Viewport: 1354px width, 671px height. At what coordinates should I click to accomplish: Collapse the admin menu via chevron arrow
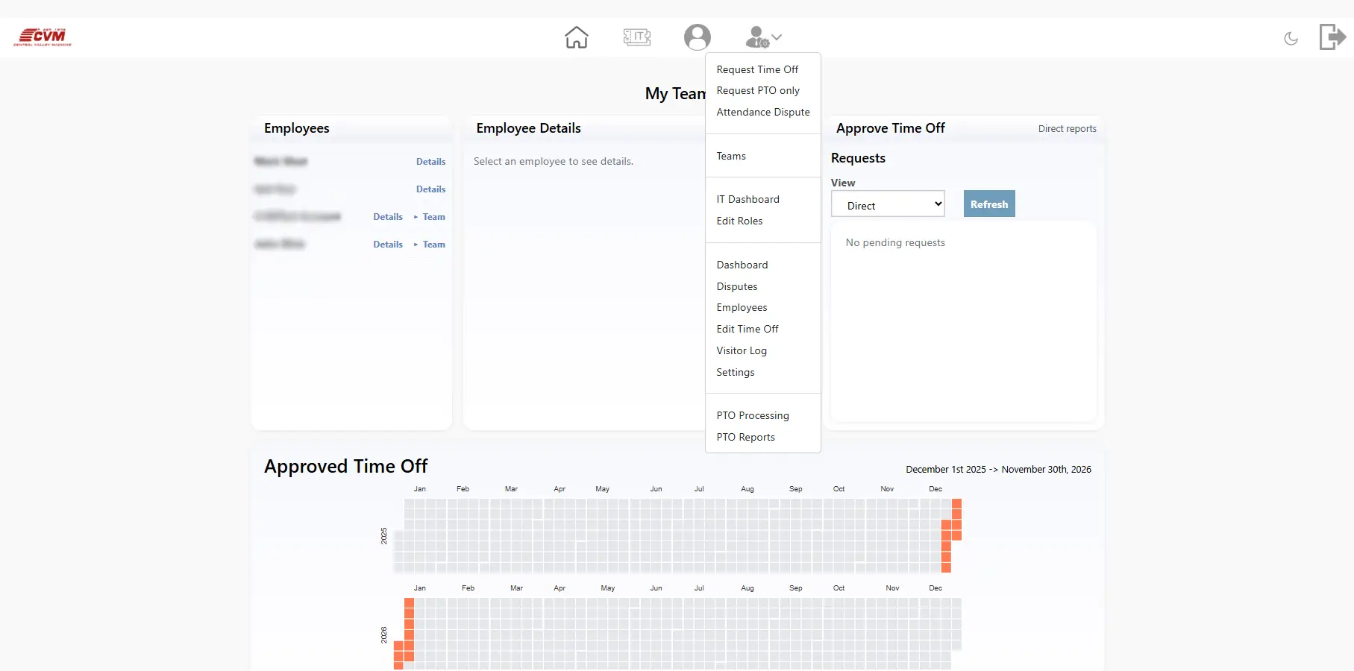pyautogui.click(x=776, y=37)
